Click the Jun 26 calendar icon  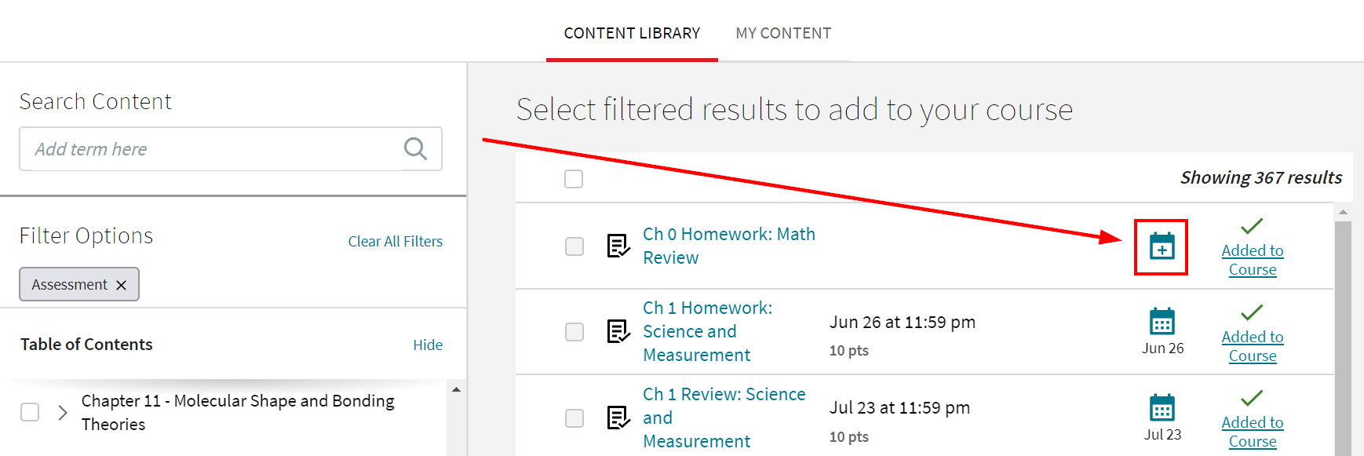coord(1162,322)
